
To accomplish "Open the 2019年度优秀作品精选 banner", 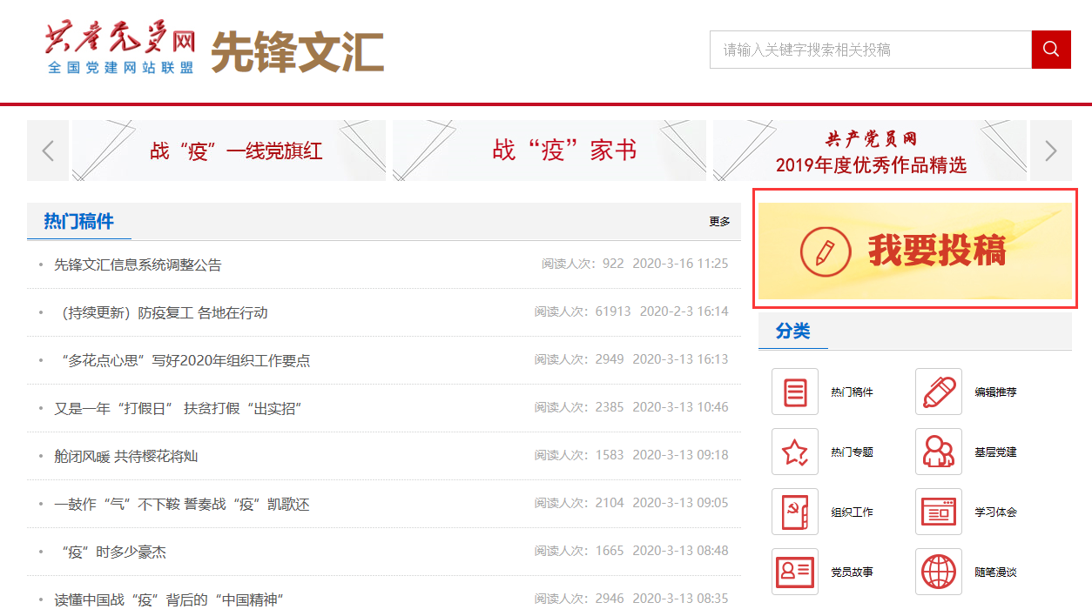I will pos(869,151).
